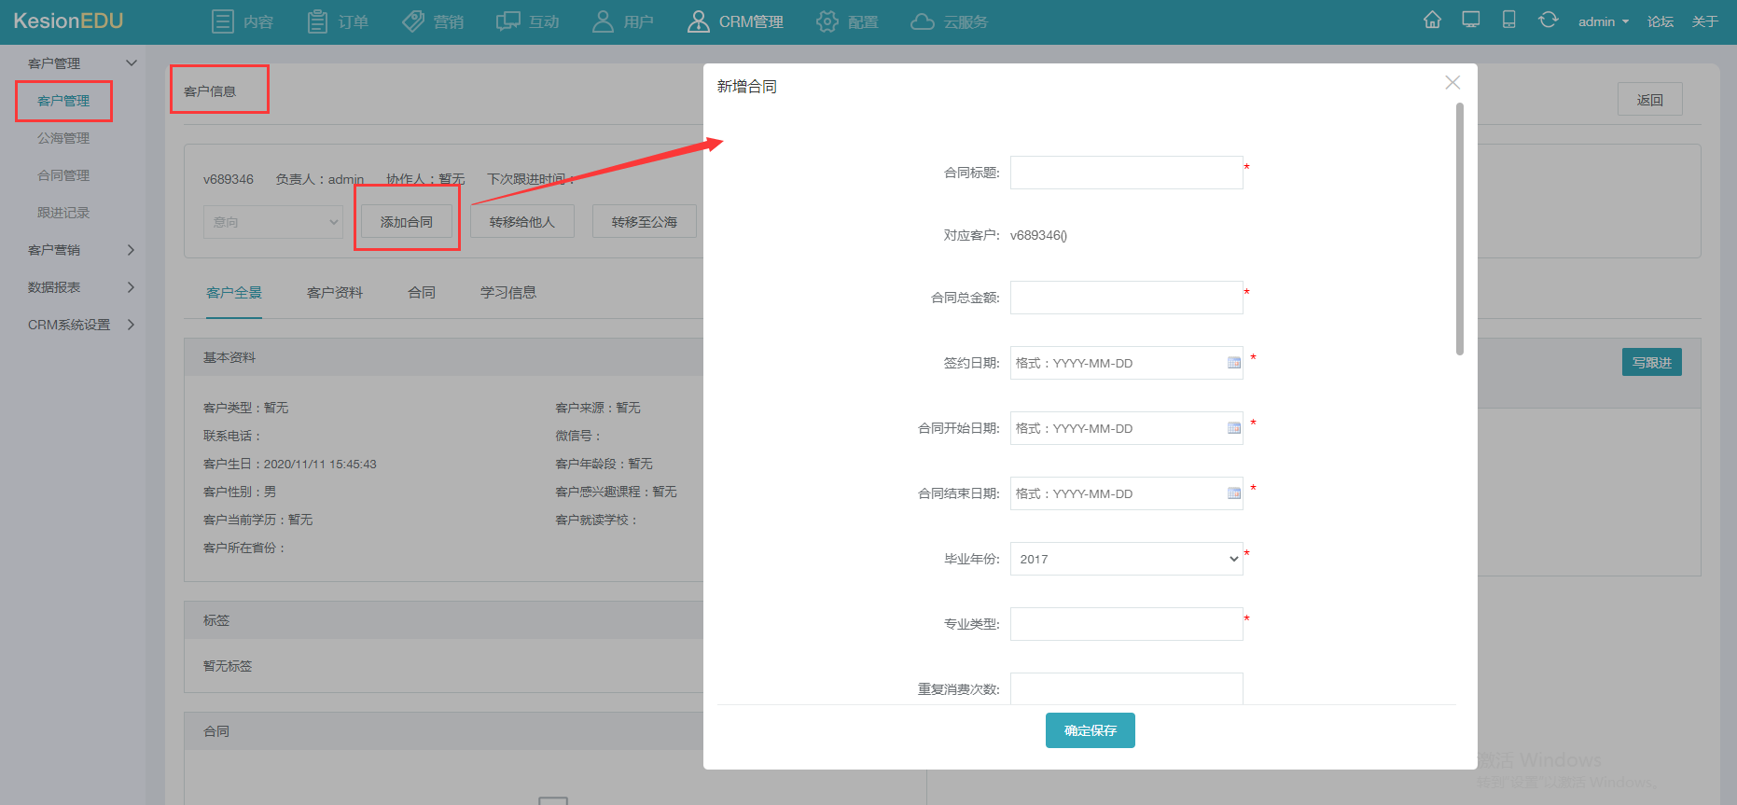
Task: Click the 写跟进 button
Action: coord(1652,363)
